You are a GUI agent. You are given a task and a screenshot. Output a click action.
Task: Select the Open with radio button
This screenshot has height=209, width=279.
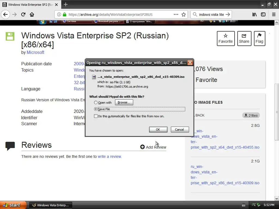click(96, 103)
